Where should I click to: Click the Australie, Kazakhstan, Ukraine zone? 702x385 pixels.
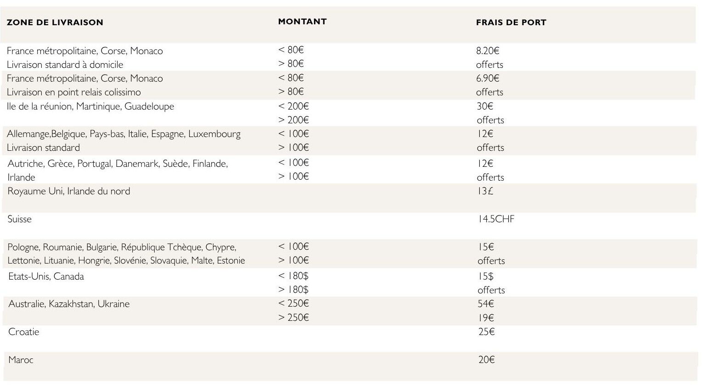[x=69, y=304]
